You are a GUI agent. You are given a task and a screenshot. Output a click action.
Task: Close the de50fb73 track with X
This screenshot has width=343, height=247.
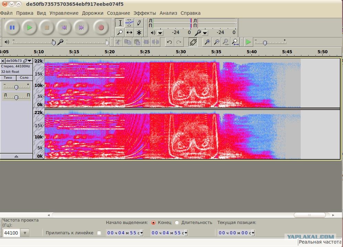[x=3, y=61]
